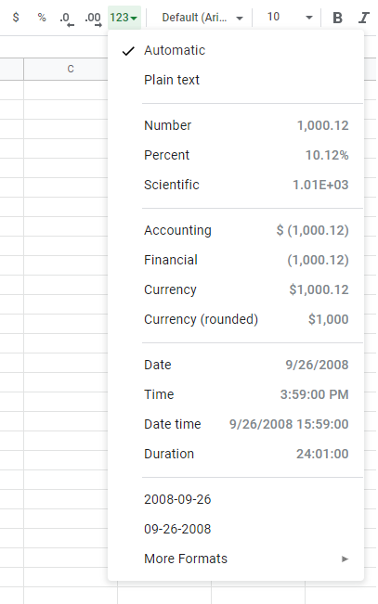Click the format as currency dollar icon

click(16, 18)
